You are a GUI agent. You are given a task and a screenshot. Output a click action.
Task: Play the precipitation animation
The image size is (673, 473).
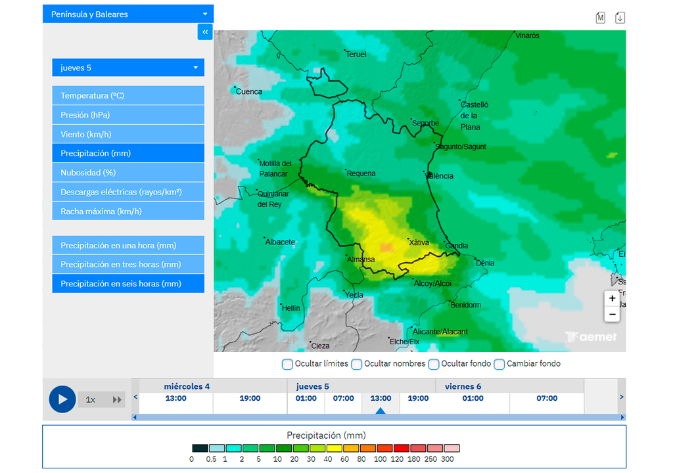(x=62, y=399)
